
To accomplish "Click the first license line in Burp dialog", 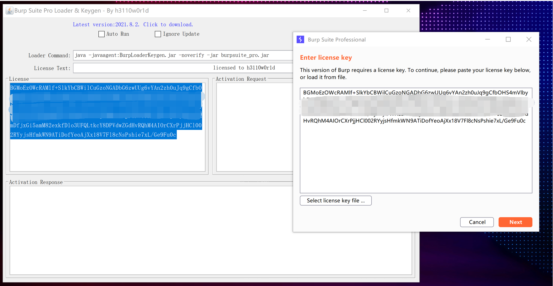I will (x=415, y=93).
